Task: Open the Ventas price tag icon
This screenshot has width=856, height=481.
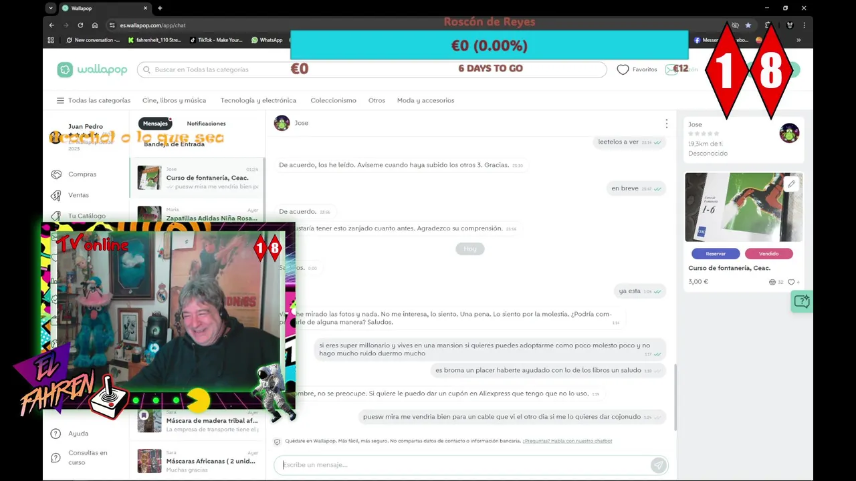Action: pyautogui.click(x=56, y=195)
